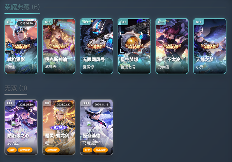This screenshot has height=162, width=232.
Task: Switch to the 荣耀典藏 (6) section header
Action: [x=22, y=7]
